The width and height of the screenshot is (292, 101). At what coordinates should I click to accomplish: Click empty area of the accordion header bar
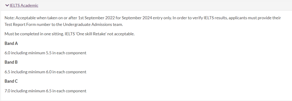(x=164, y=6)
